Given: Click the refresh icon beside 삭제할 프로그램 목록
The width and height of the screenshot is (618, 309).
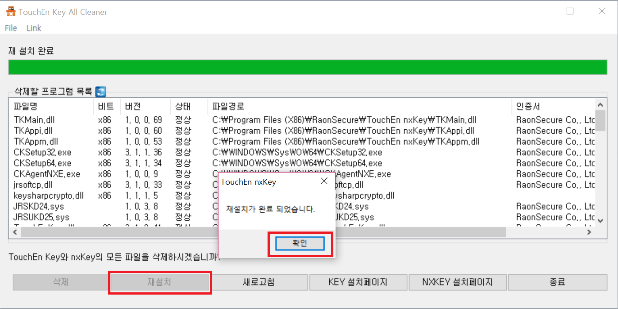Looking at the screenshot, I should click(101, 91).
